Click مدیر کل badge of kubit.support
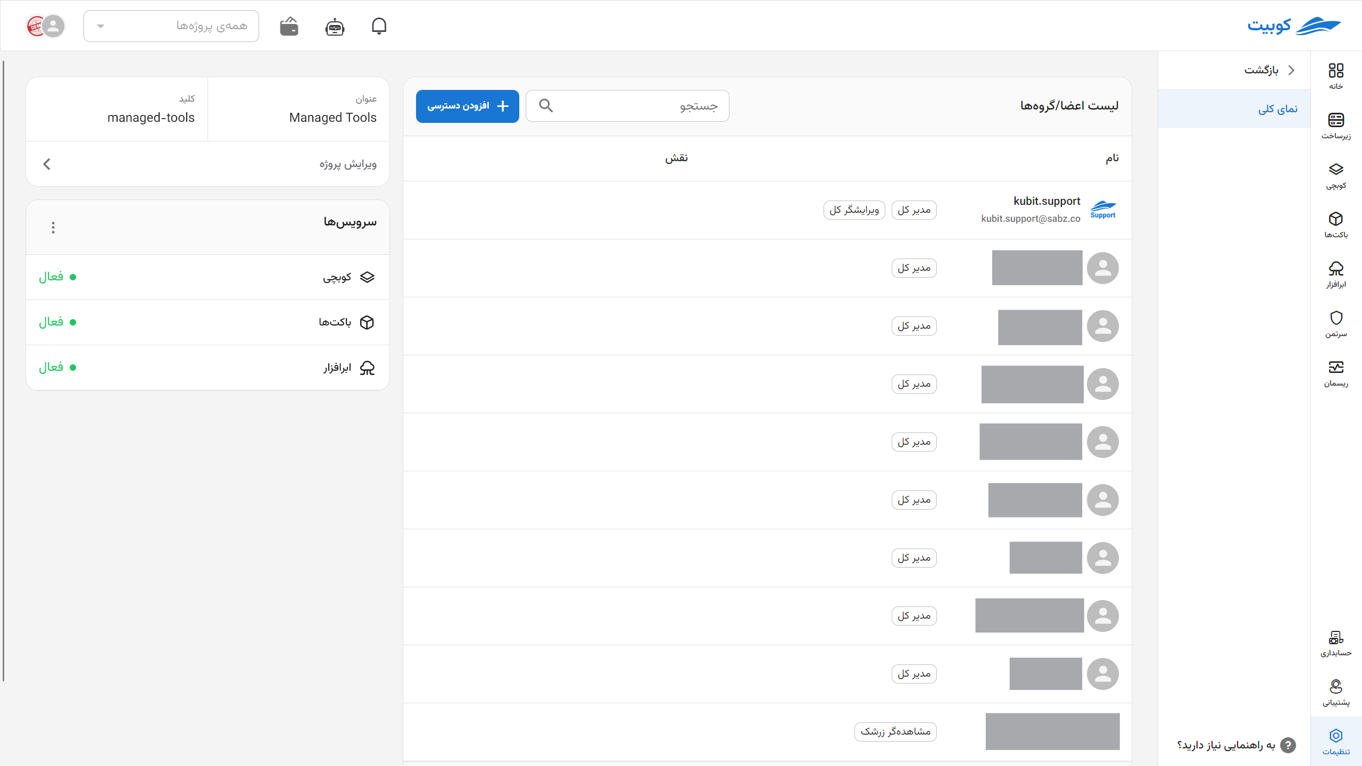 point(914,210)
